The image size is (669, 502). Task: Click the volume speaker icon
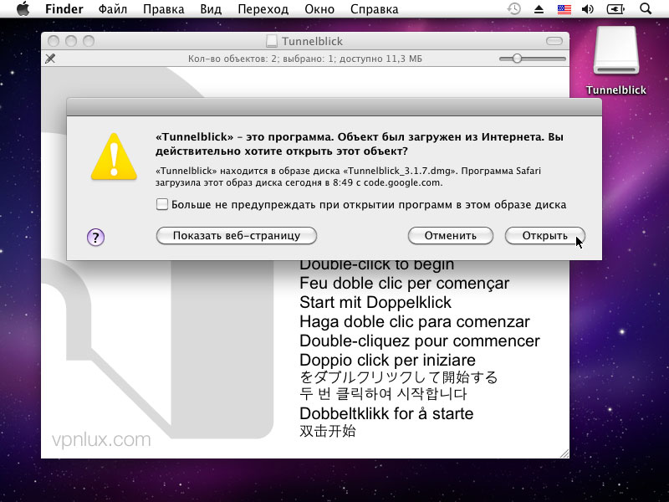[588, 9]
